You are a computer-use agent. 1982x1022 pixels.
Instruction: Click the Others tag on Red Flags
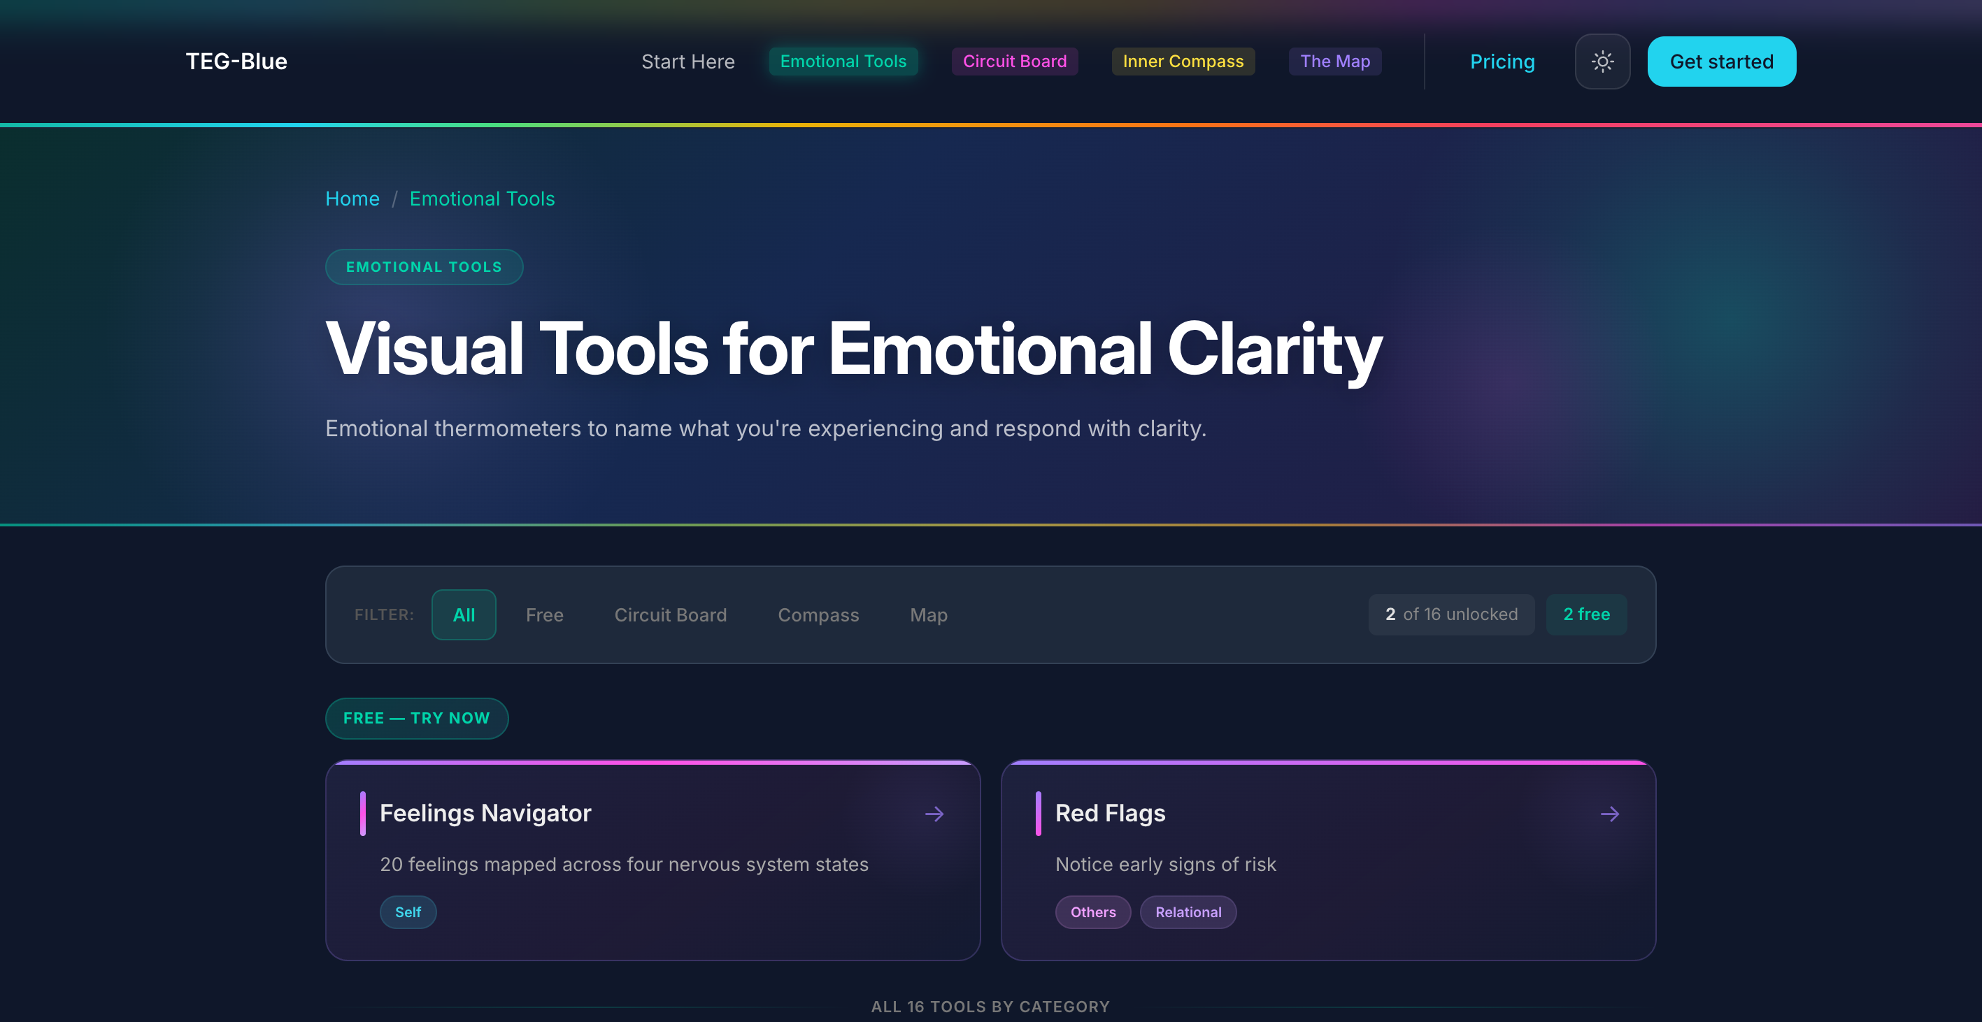point(1092,912)
